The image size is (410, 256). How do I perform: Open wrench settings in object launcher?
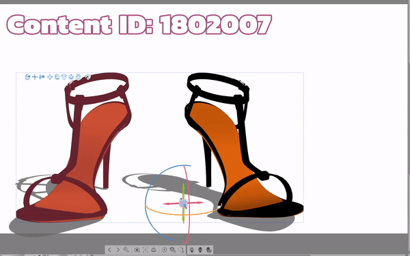point(126,250)
